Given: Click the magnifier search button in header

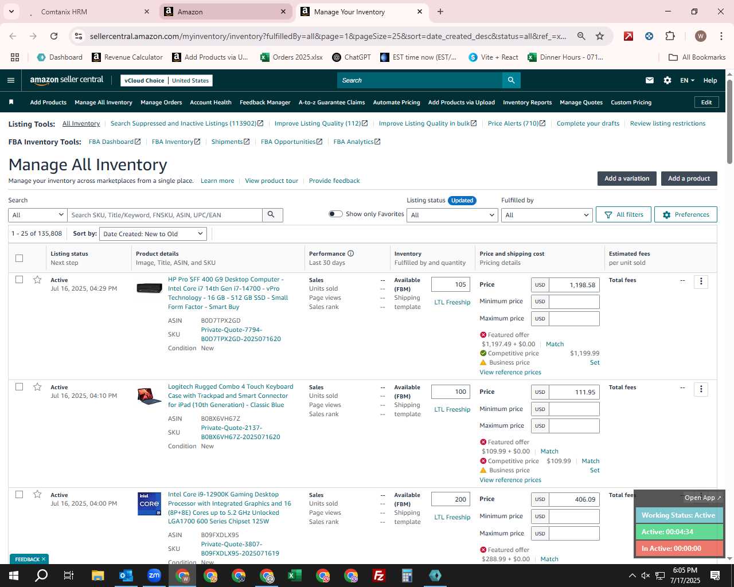Looking at the screenshot, I should 511,80.
